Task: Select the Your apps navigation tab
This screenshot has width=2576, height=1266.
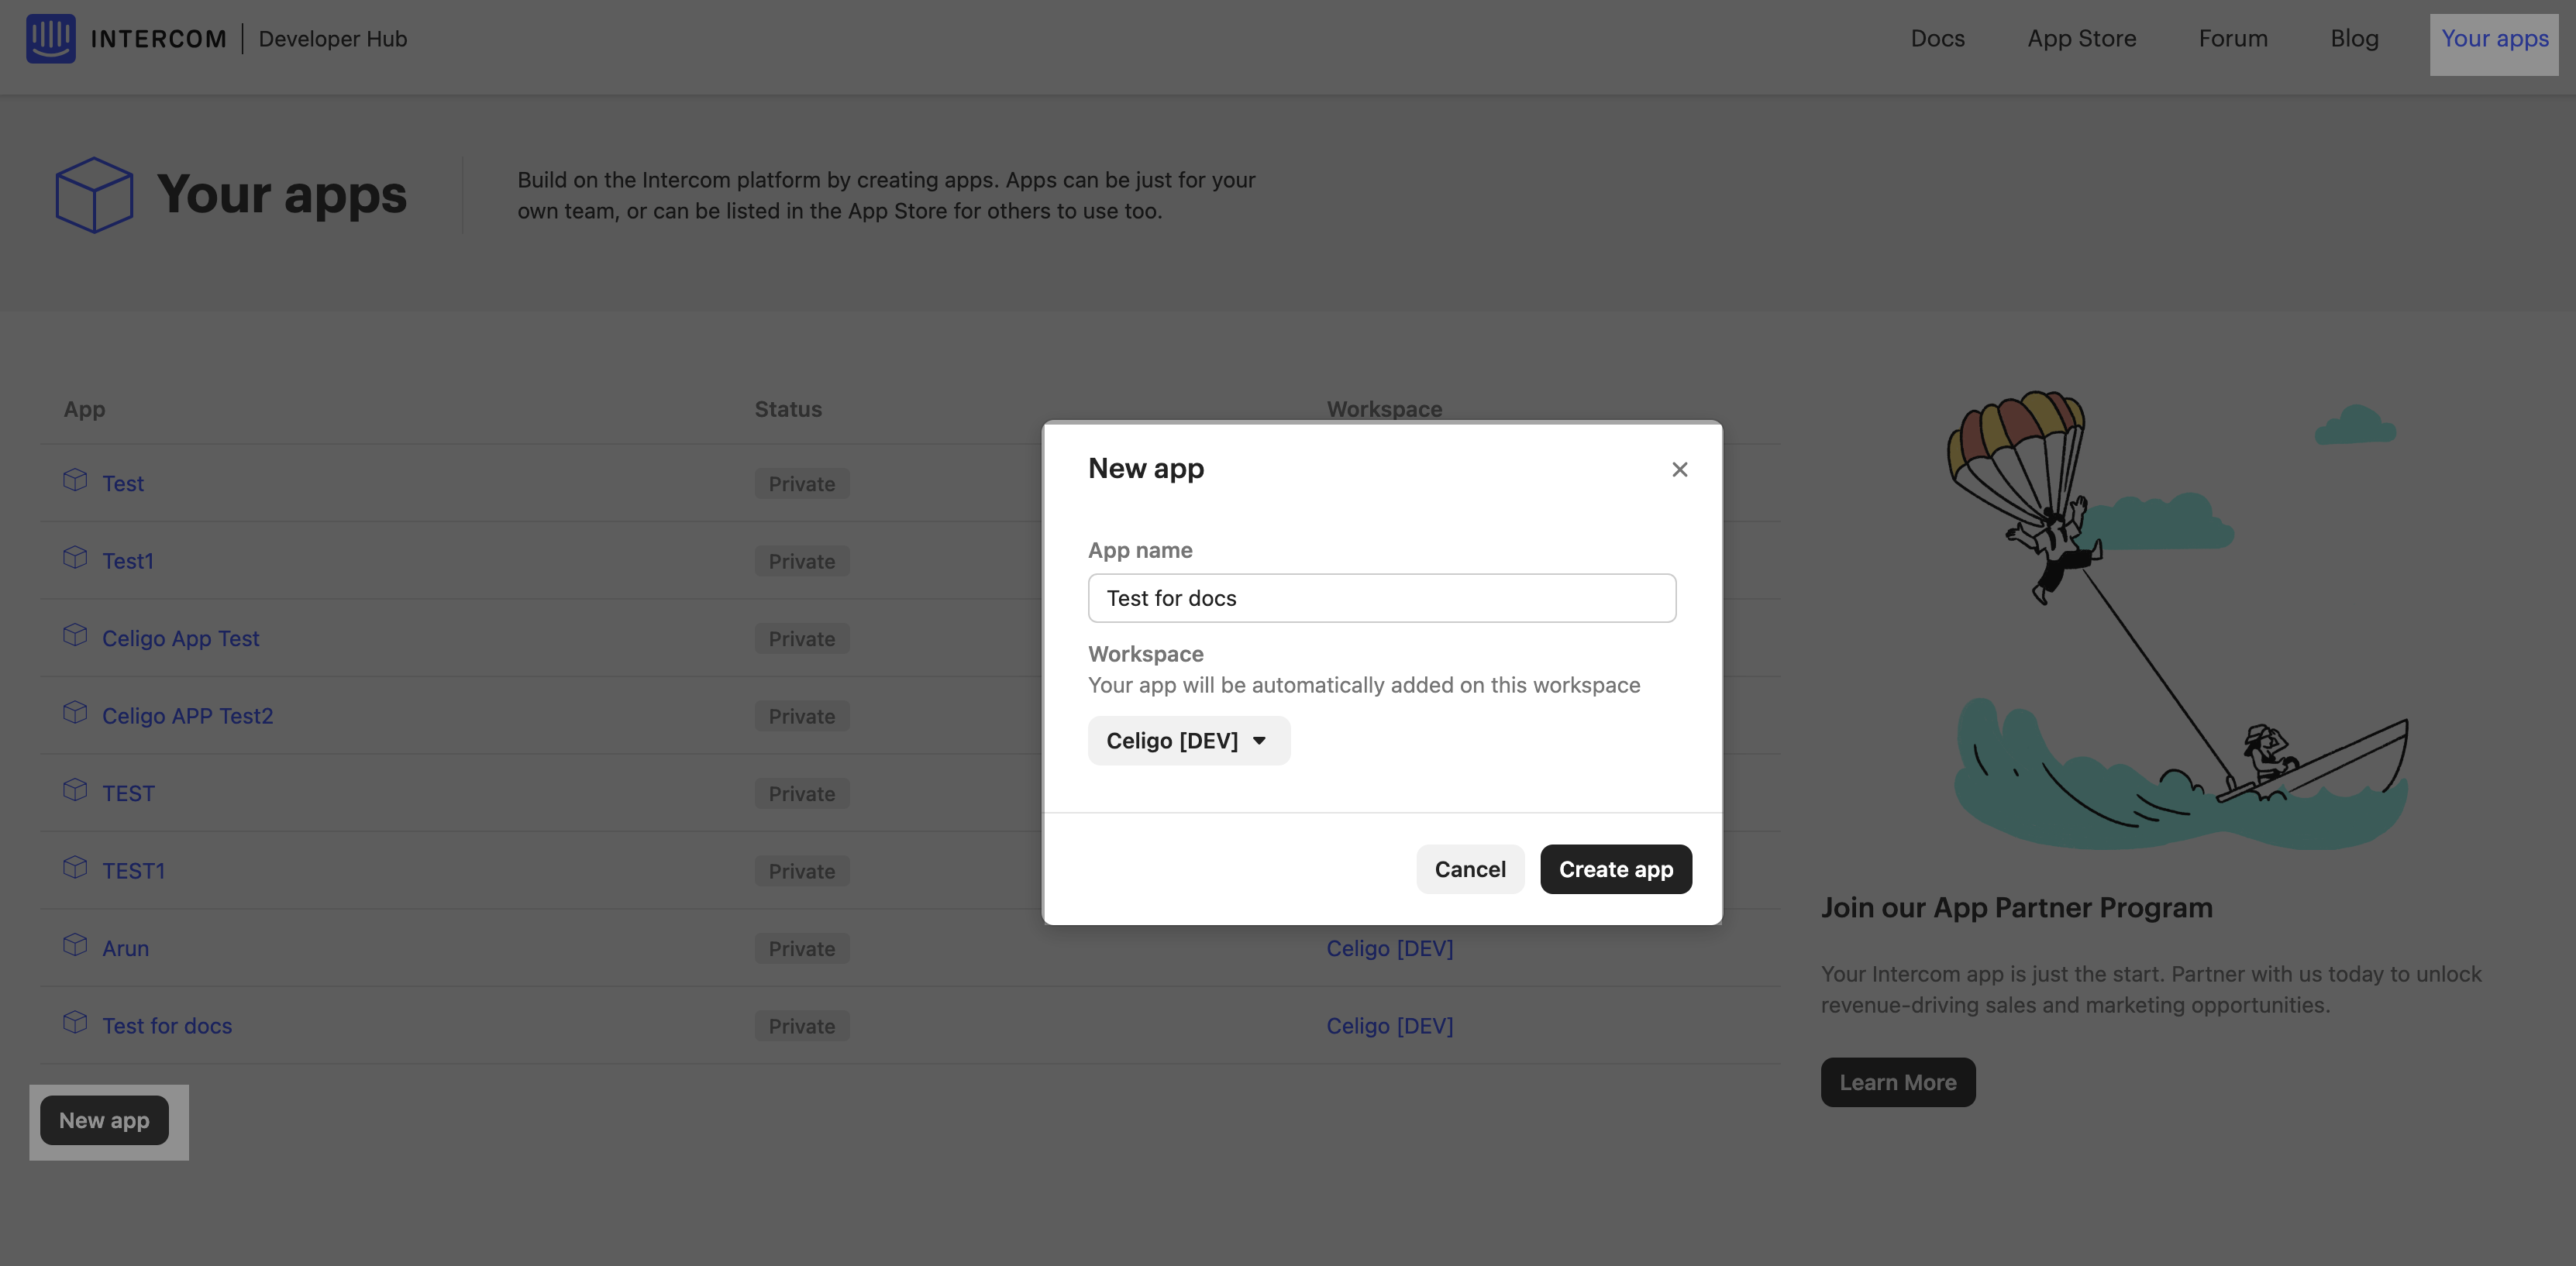Action: click(x=2495, y=39)
